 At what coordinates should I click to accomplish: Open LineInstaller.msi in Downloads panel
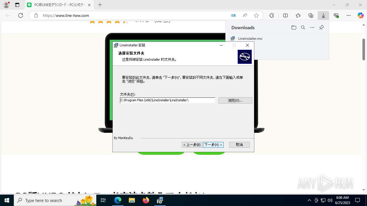pos(250,39)
